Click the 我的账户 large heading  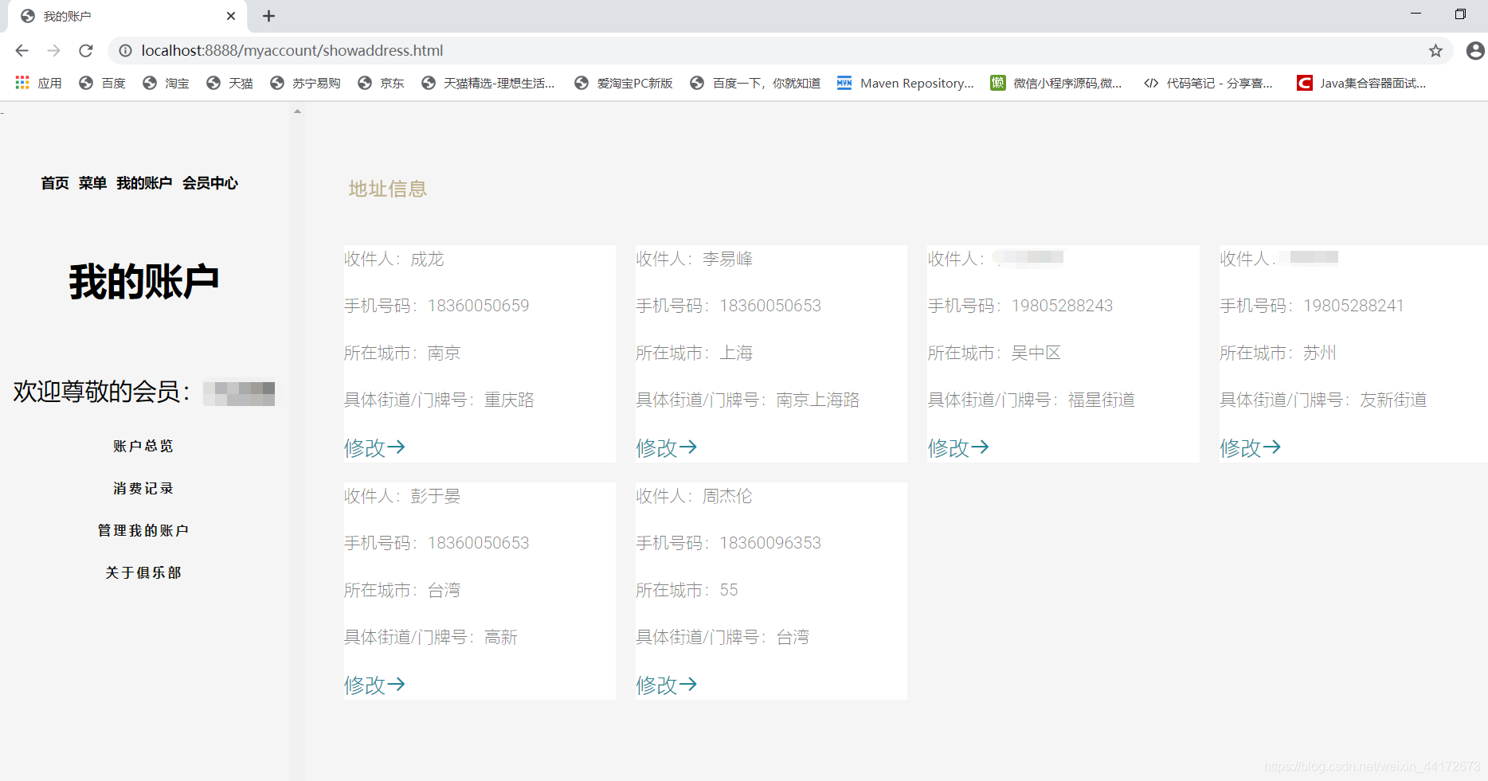coord(144,282)
